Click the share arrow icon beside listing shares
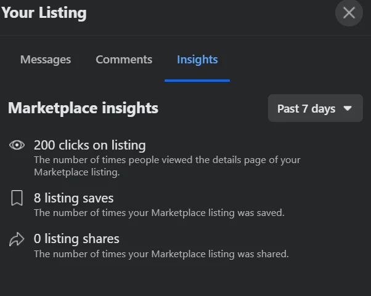 pyautogui.click(x=17, y=239)
